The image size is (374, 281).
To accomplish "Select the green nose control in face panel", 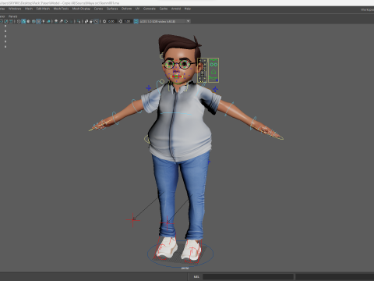I will 213,71.
